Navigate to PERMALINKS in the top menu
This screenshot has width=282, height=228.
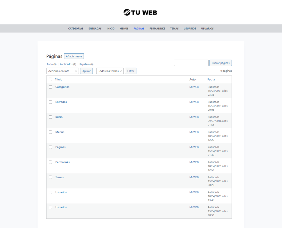point(157,29)
